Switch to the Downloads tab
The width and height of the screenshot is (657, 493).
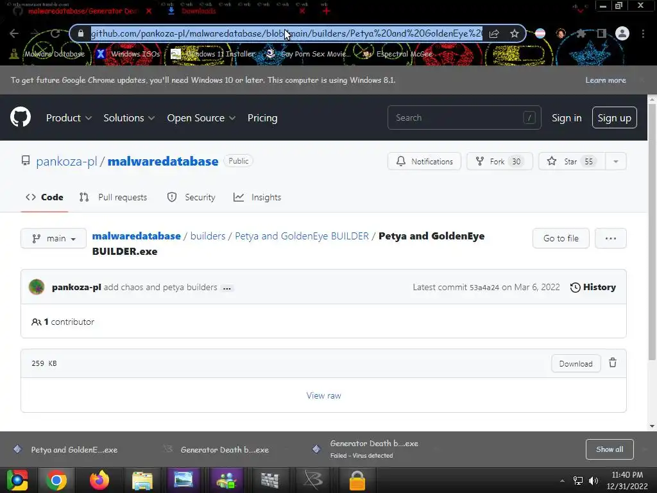pos(198,11)
